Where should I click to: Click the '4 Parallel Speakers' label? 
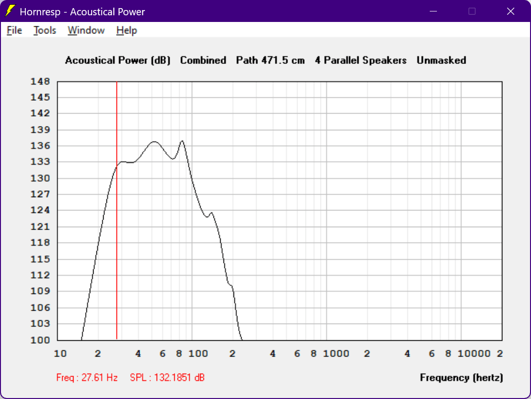[x=361, y=60]
